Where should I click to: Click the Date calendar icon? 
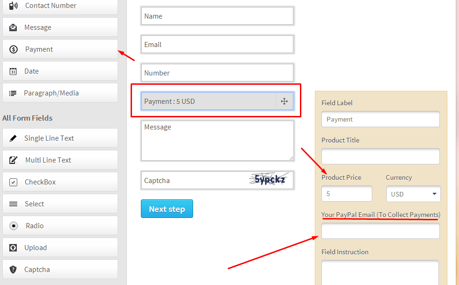tap(13, 71)
